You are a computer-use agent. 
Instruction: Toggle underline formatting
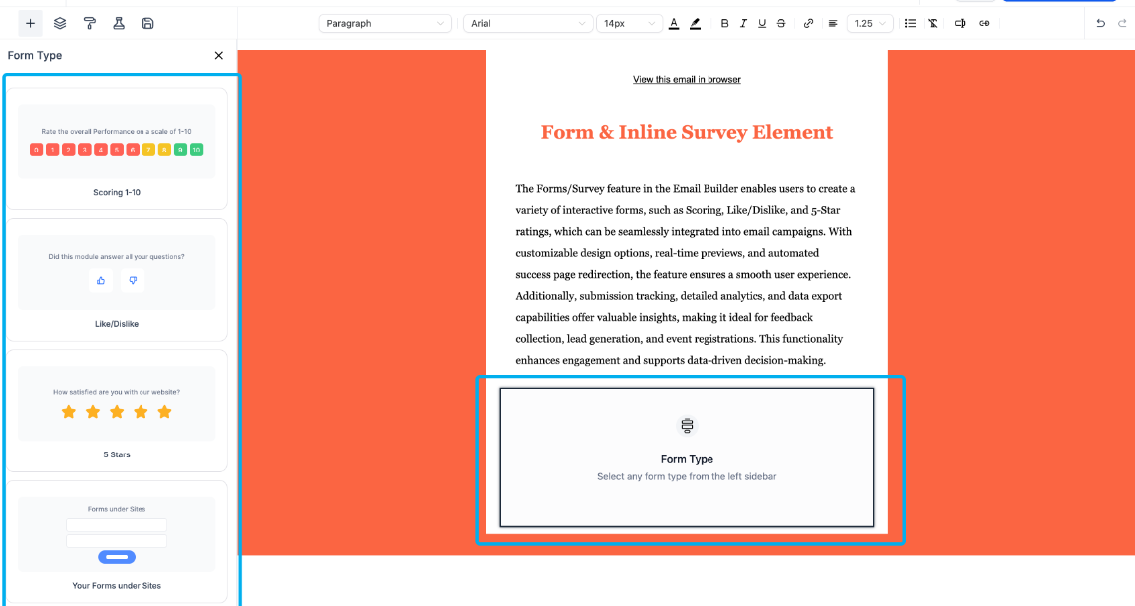[x=762, y=23]
